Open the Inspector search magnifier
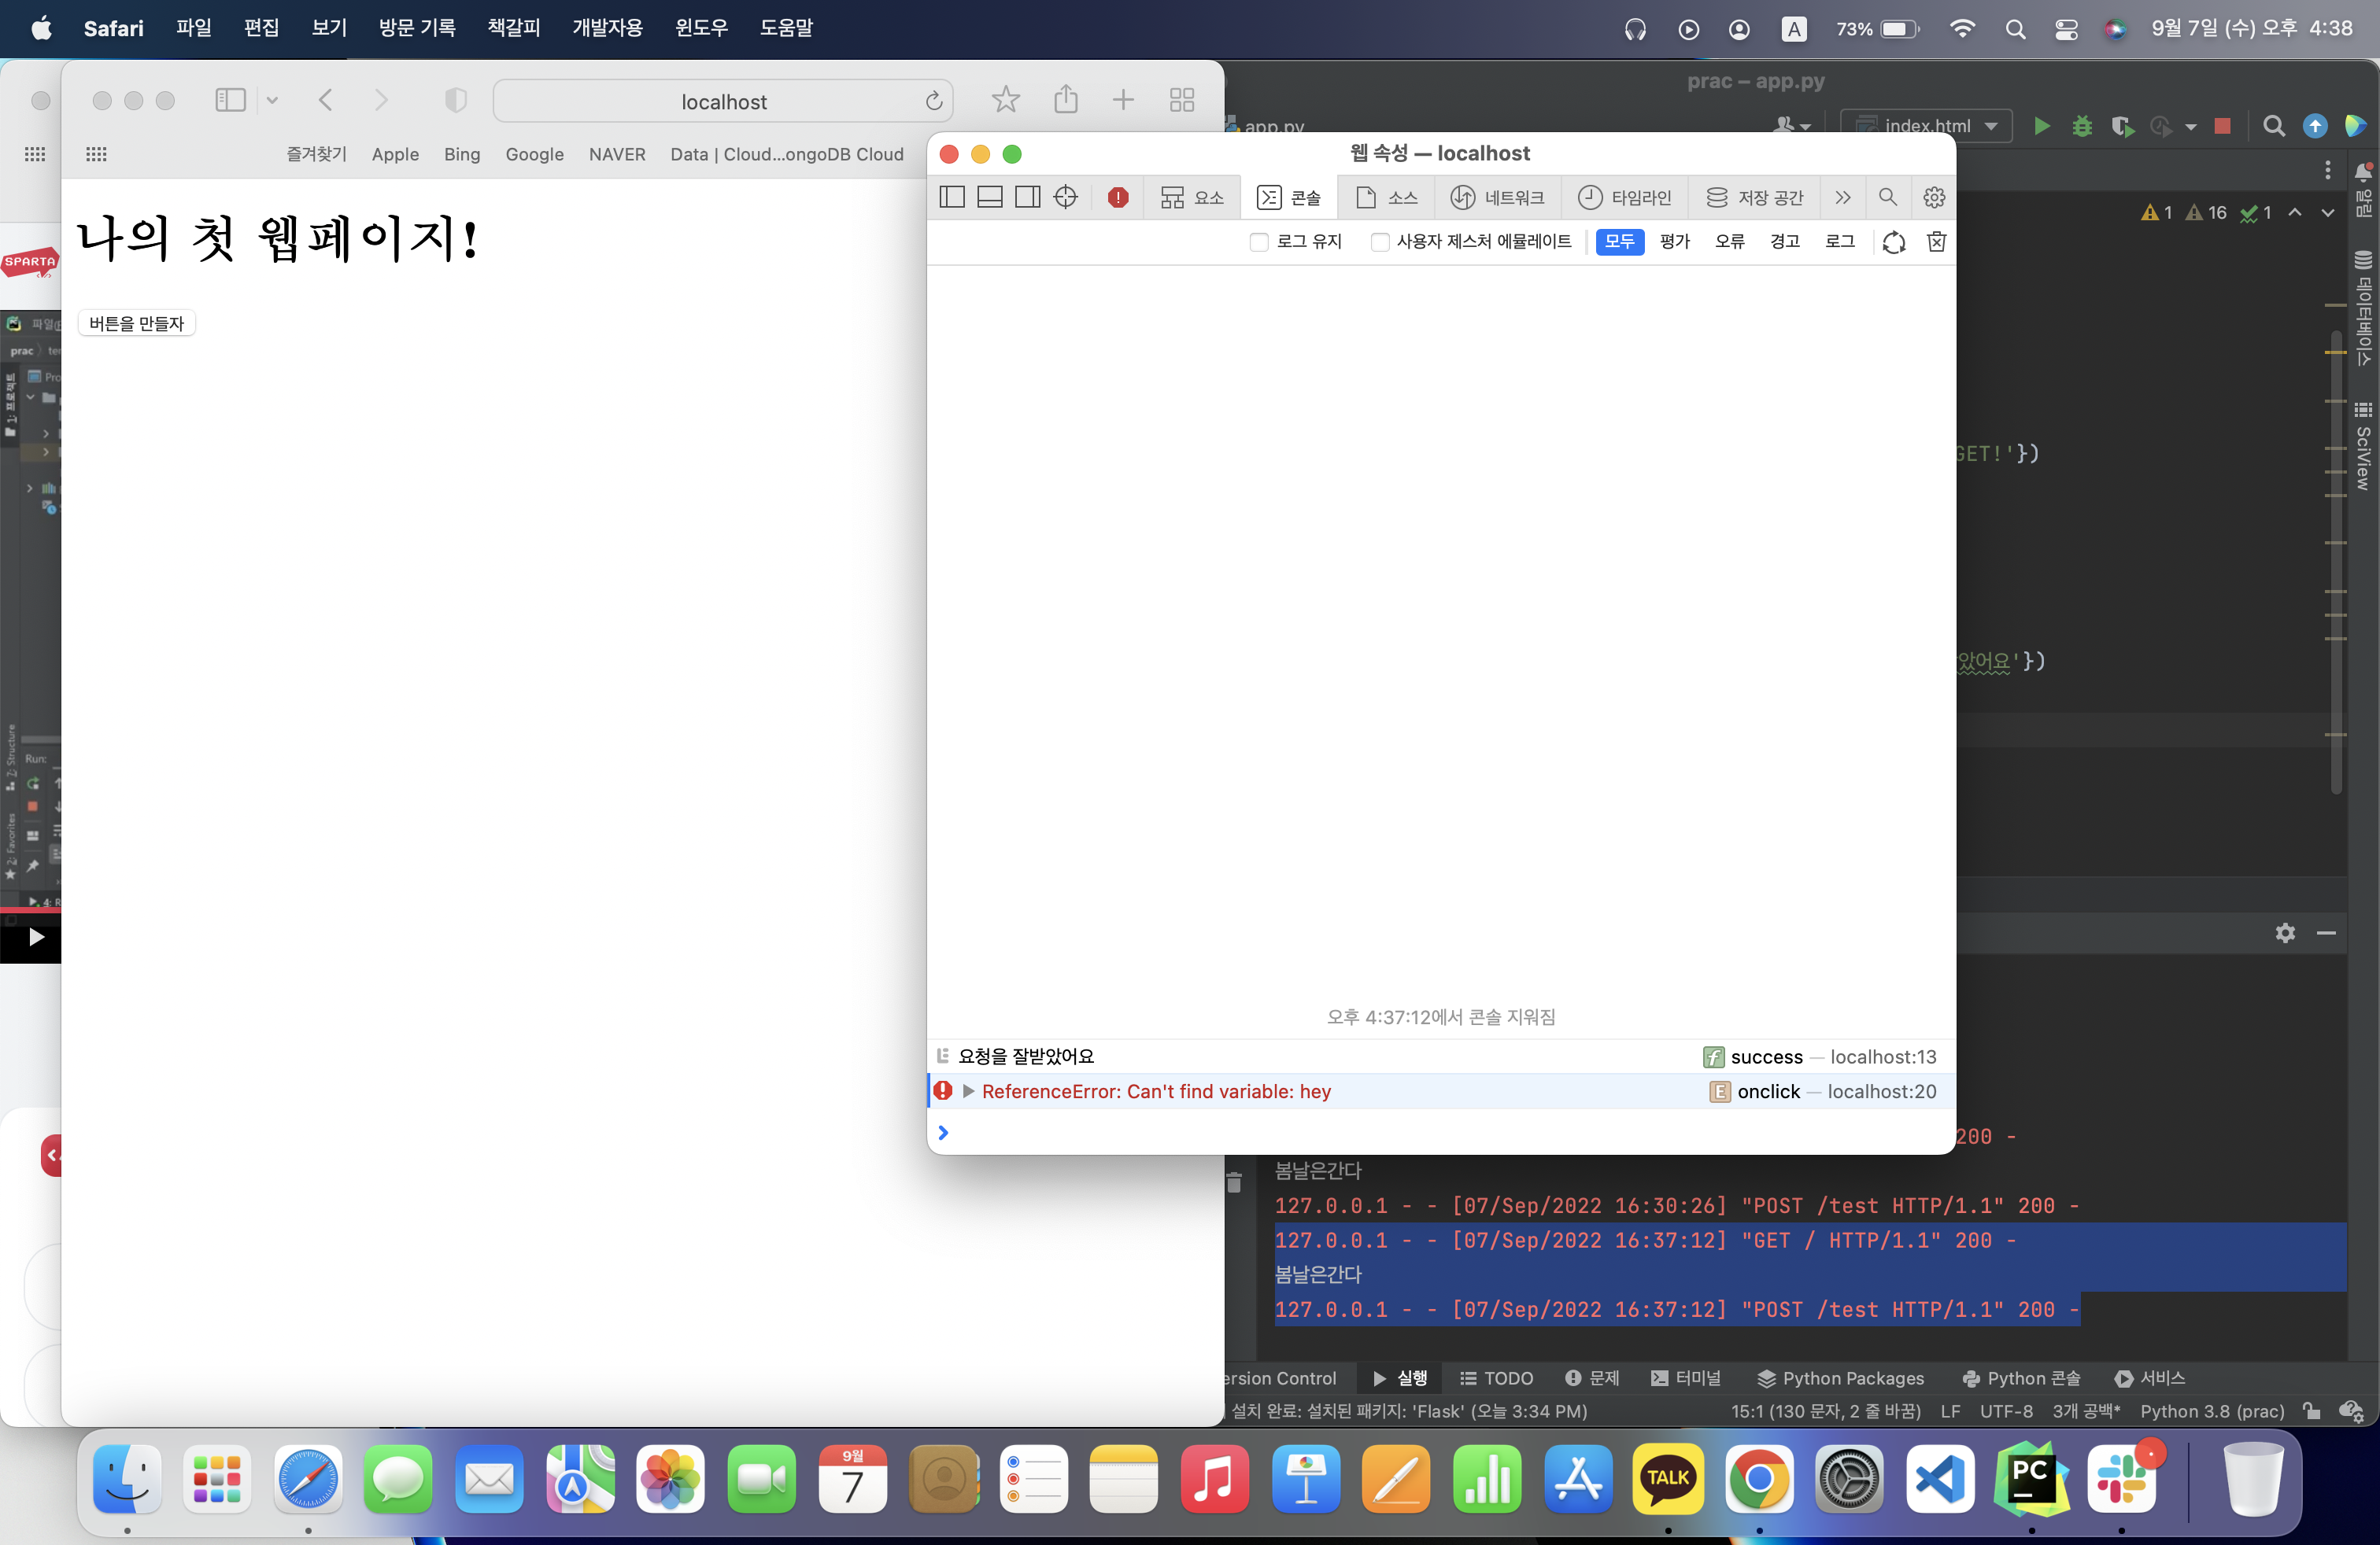Image resolution: width=2380 pixels, height=1545 pixels. [x=1887, y=197]
